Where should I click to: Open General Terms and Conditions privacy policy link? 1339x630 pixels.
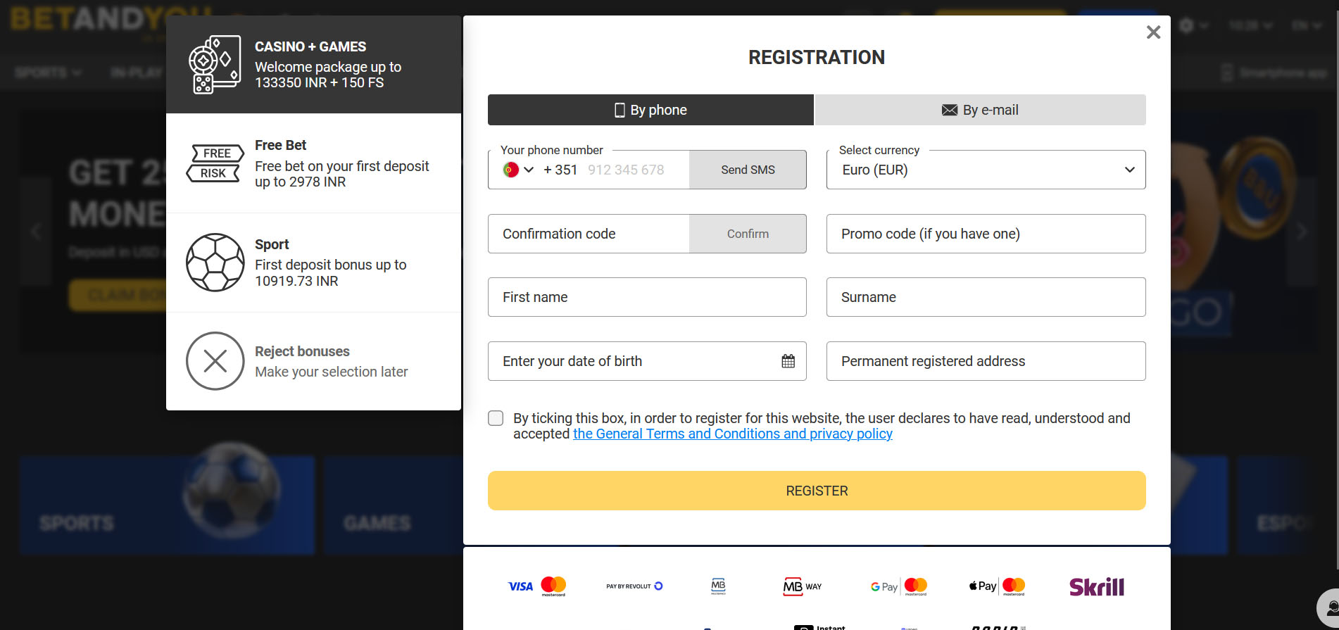[x=733, y=434]
